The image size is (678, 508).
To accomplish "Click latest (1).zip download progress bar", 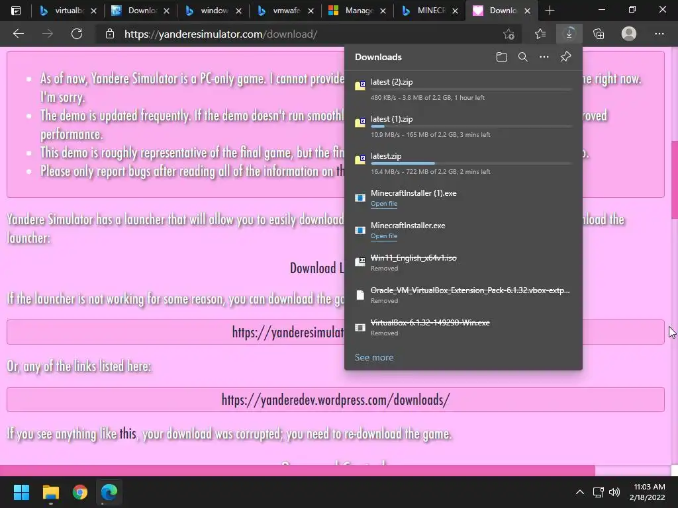I will pos(471,126).
